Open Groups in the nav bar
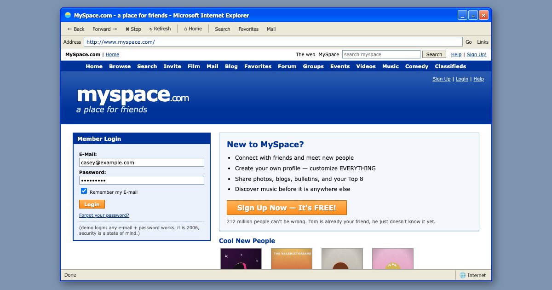Viewport: 552px width, 290px height. tap(313, 66)
